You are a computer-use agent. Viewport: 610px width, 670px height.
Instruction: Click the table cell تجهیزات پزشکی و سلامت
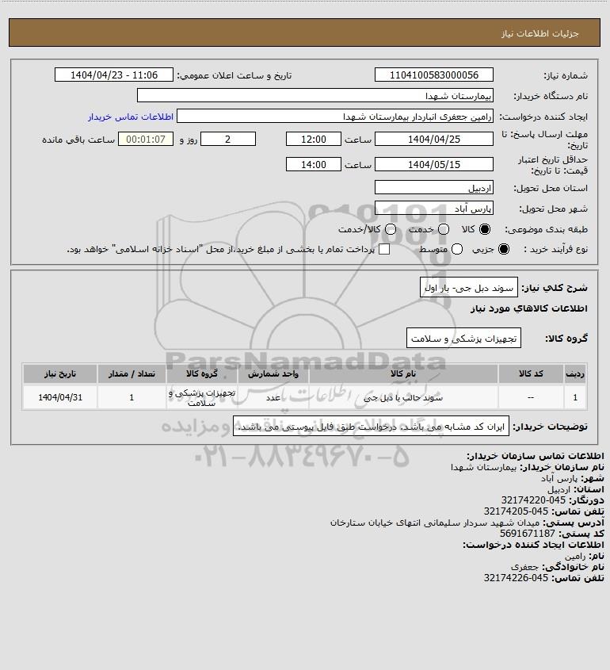[202, 398]
